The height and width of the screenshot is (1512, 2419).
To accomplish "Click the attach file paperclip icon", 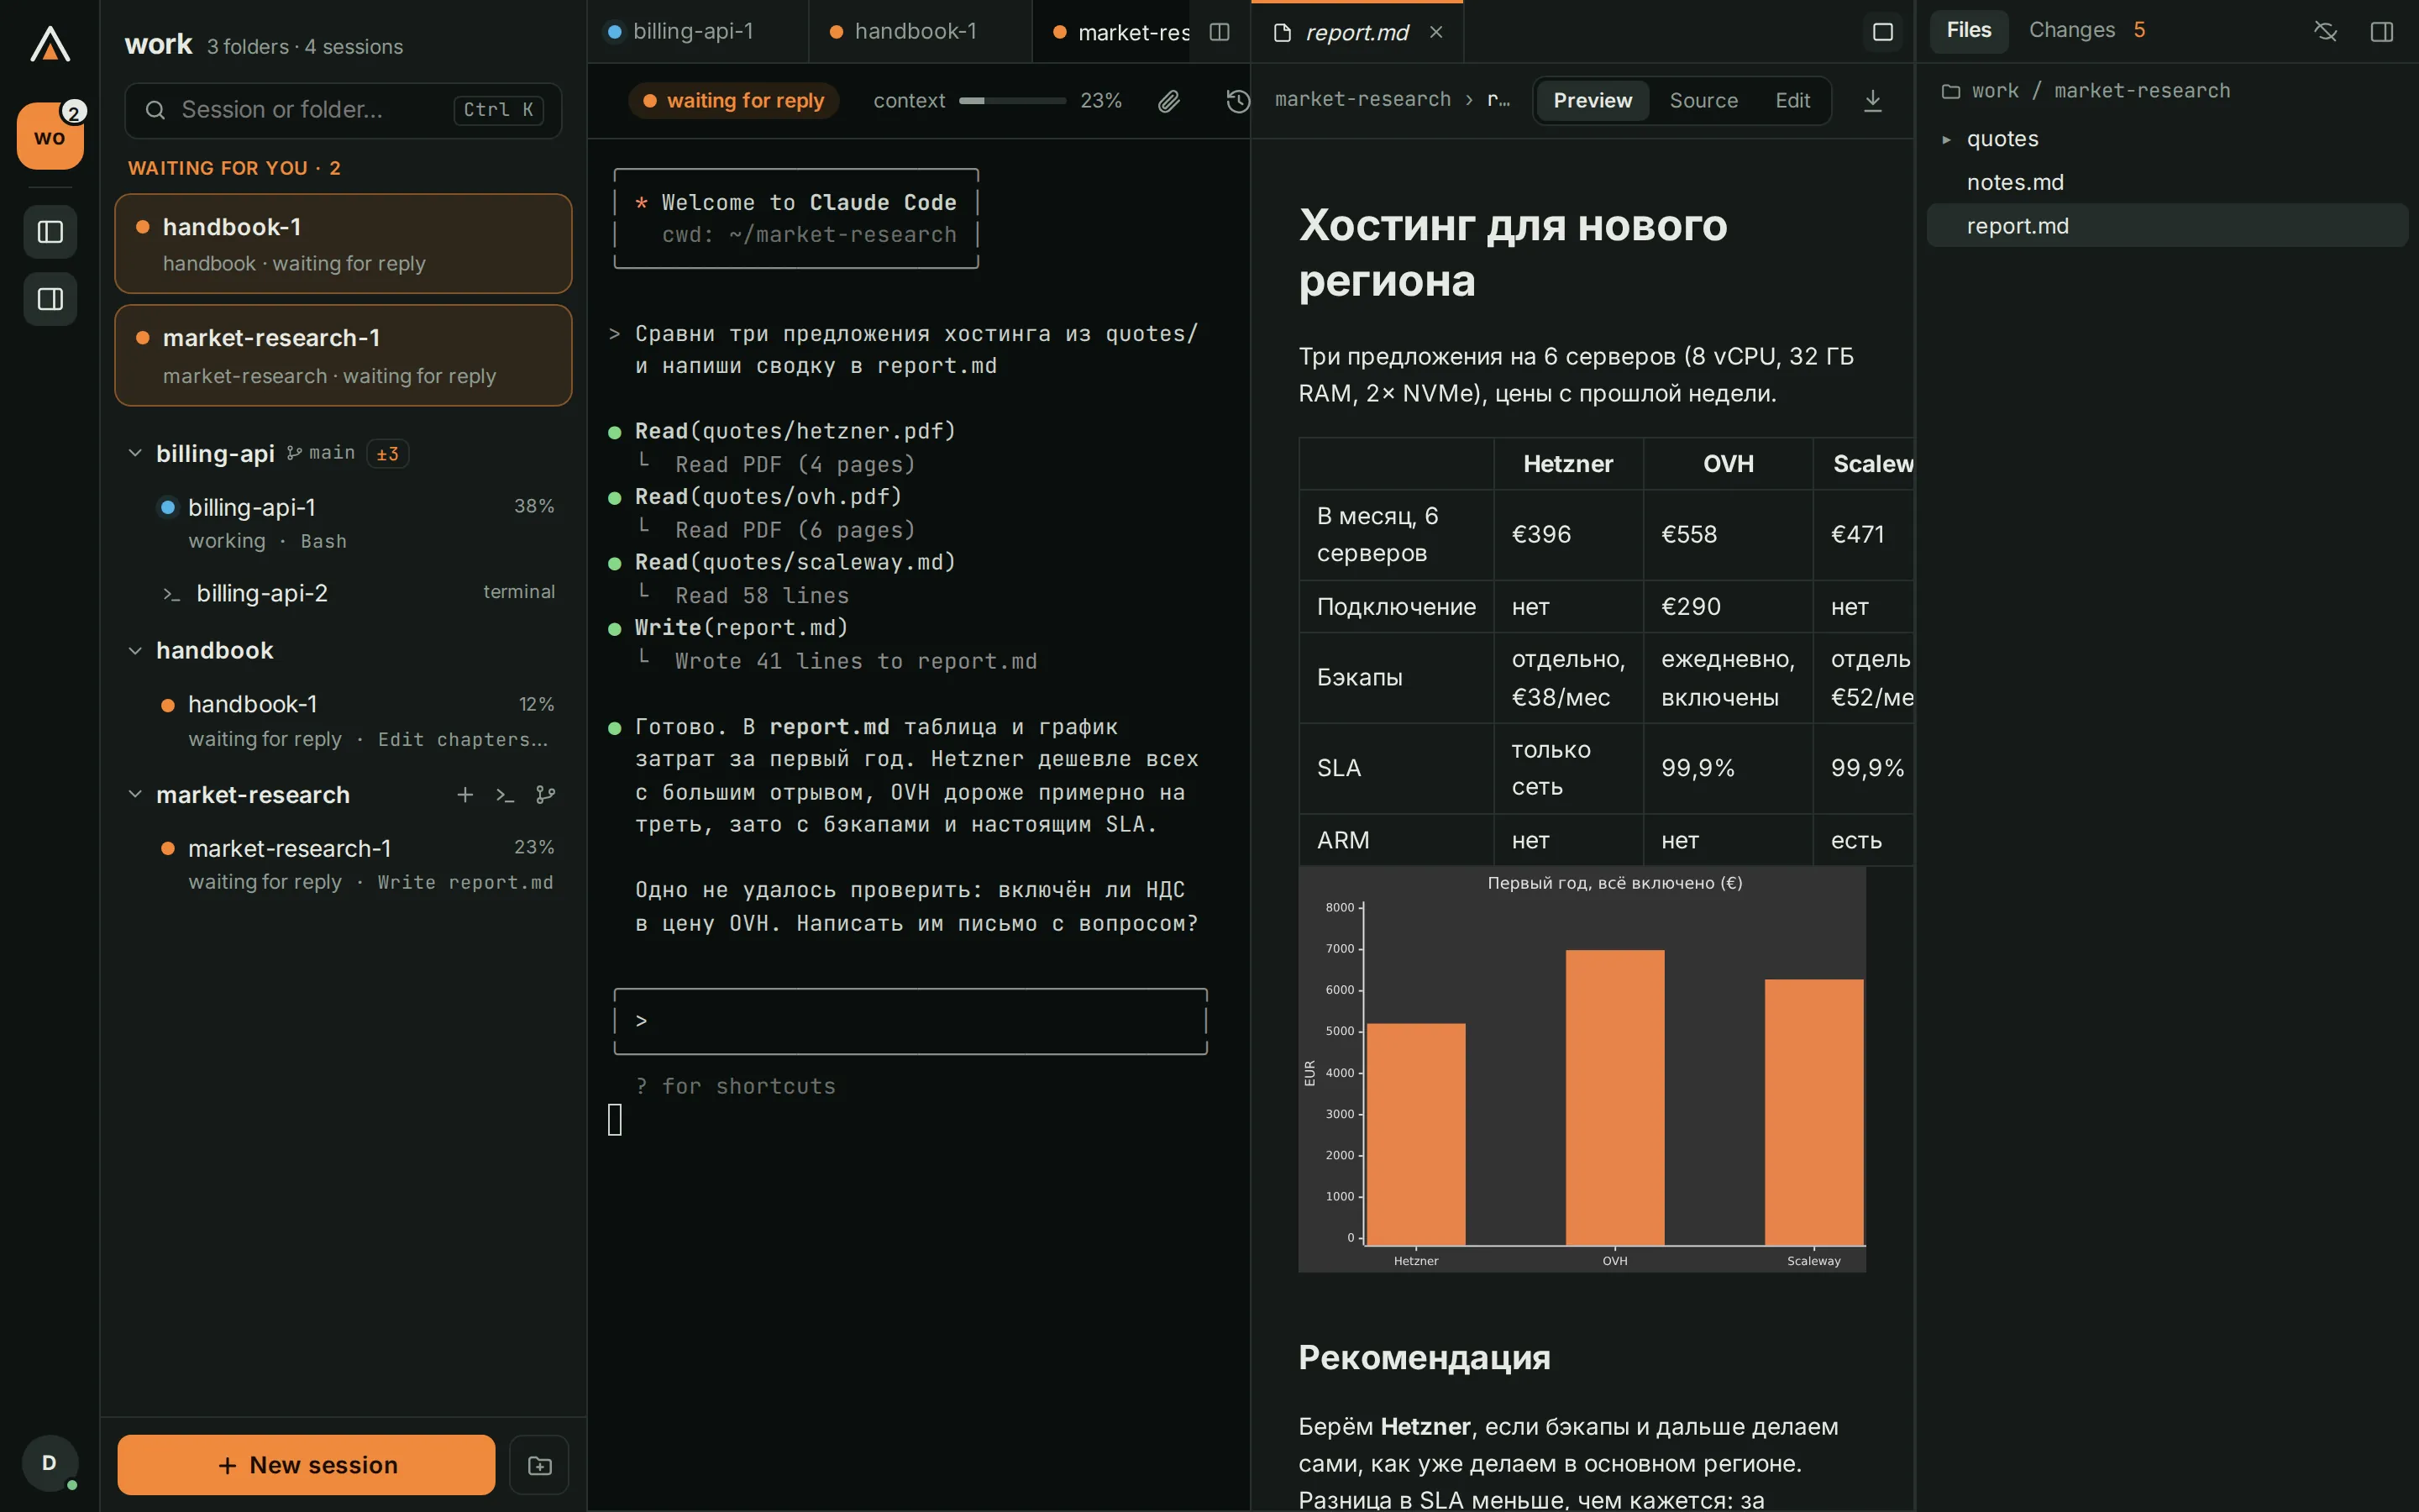I will (1168, 101).
